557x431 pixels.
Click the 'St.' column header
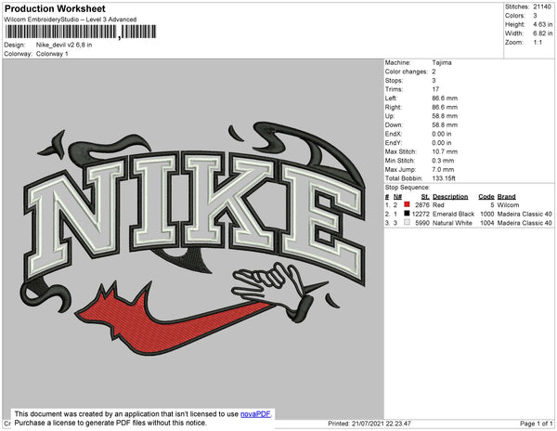pyautogui.click(x=425, y=197)
